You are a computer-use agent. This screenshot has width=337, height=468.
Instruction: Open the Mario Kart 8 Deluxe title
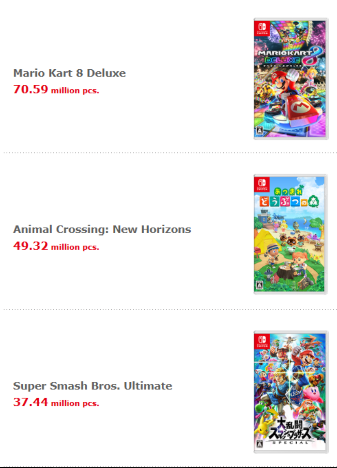pos(69,73)
